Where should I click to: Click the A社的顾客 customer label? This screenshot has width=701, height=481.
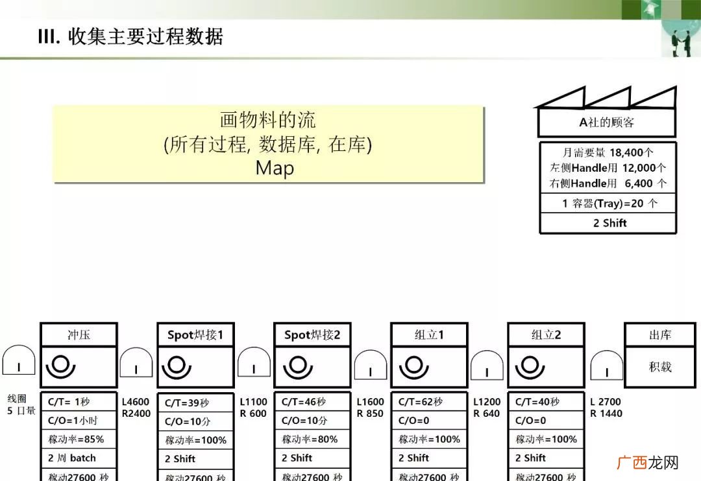[x=607, y=123]
